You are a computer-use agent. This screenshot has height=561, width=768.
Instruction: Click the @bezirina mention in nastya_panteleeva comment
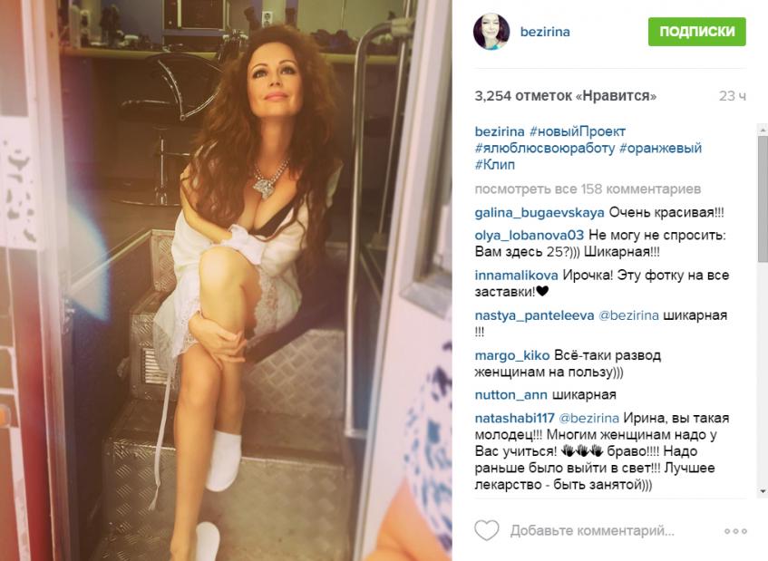(x=628, y=315)
